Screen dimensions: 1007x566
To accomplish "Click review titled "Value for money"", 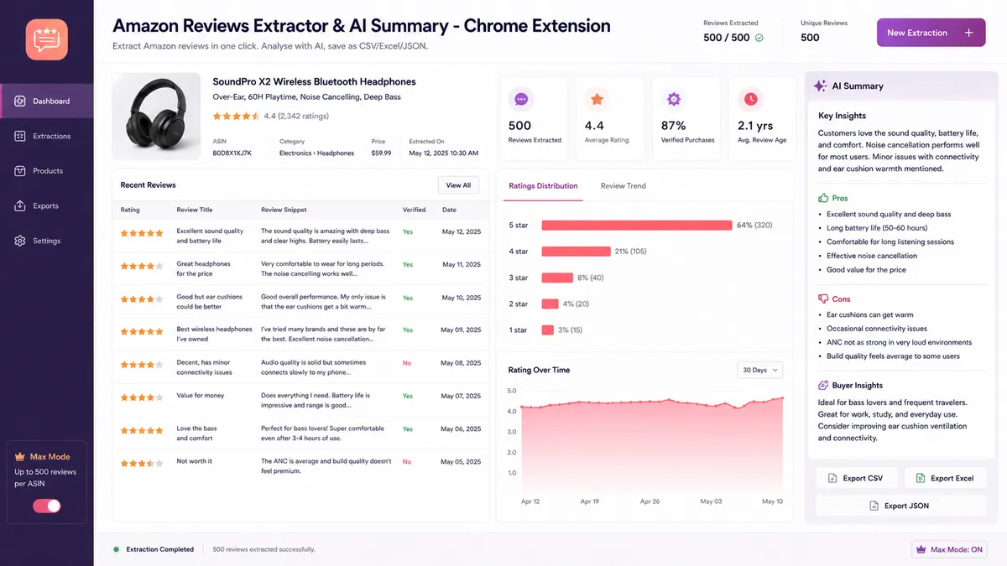I will [x=201, y=395].
